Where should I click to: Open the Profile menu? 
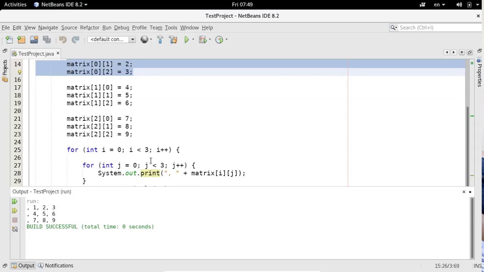[139, 28]
